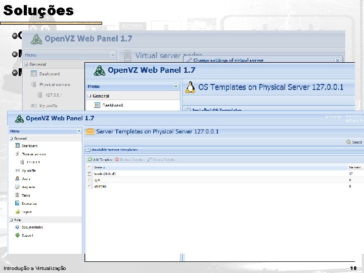Open Users icon in front window menu

click(x=17, y=178)
